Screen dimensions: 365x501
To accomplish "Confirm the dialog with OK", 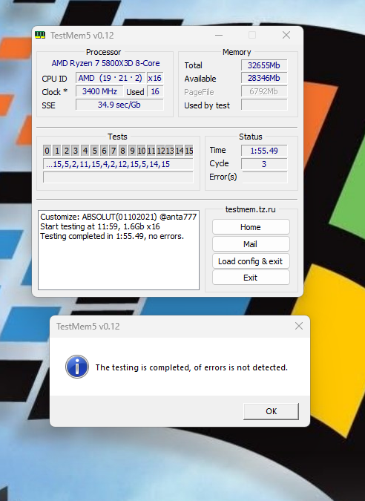I will point(271,411).
